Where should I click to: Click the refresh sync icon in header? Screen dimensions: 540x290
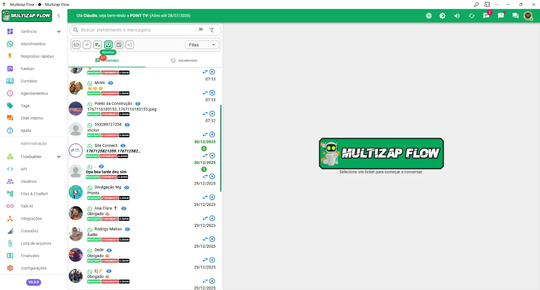pos(471,16)
